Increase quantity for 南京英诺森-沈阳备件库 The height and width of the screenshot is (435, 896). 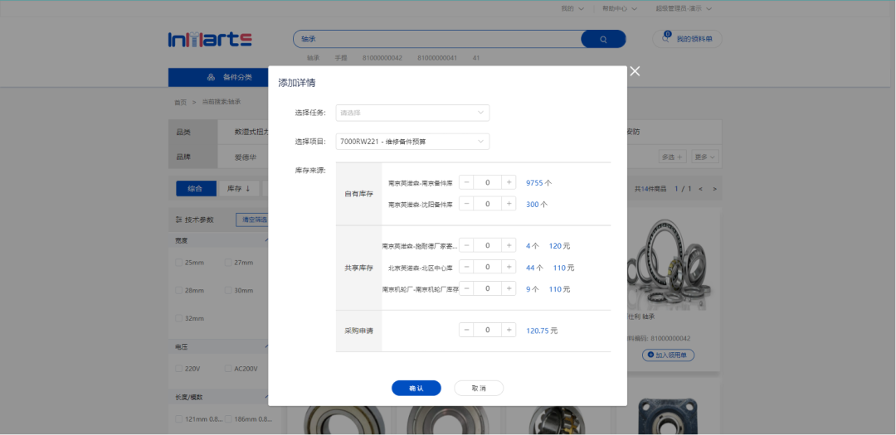coord(509,204)
